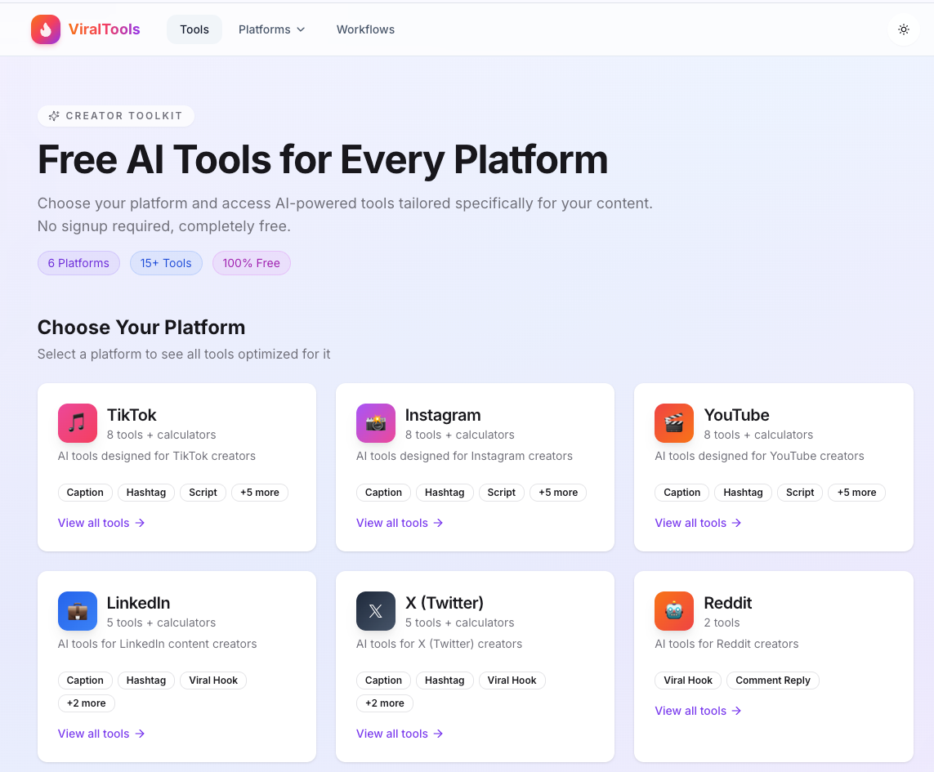Click the Reddit robot icon
Viewport: 934px width, 772px height.
click(674, 611)
